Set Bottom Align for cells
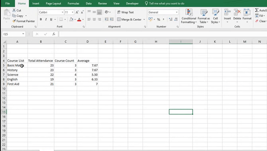The height and width of the screenshot is (151, 267). click(x=99, y=12)
